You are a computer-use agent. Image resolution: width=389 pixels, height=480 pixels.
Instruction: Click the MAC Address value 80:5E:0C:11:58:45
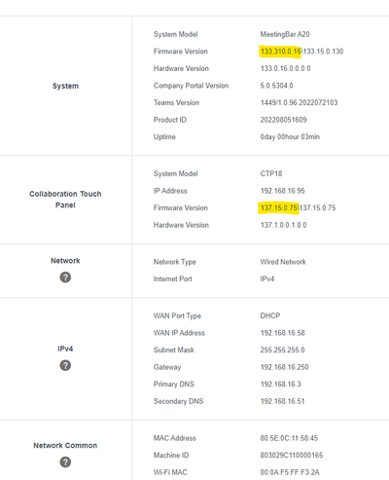[x=289, y=438]
